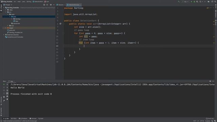Click the '// item loop' comment
This screenshot has width=217, height=122.
pyautogui.click(x=86, y=40)
